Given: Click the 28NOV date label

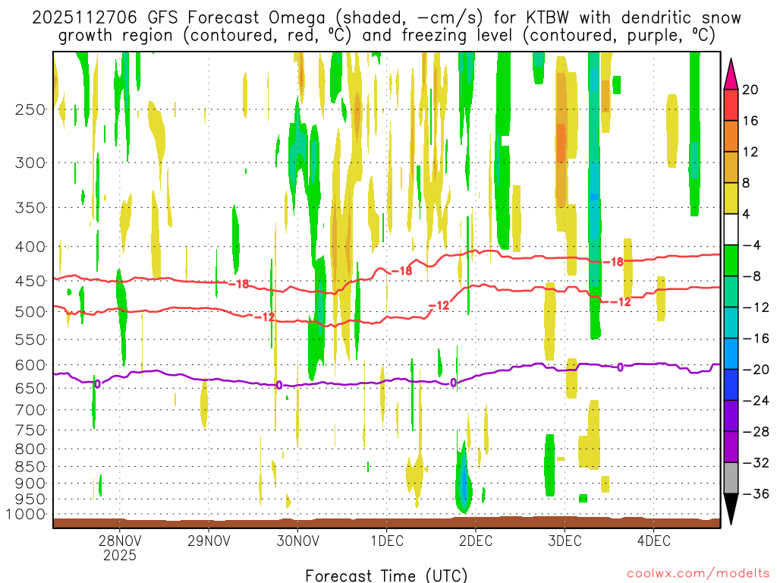Looking at the screenshot, I should (x=119, y=540).
